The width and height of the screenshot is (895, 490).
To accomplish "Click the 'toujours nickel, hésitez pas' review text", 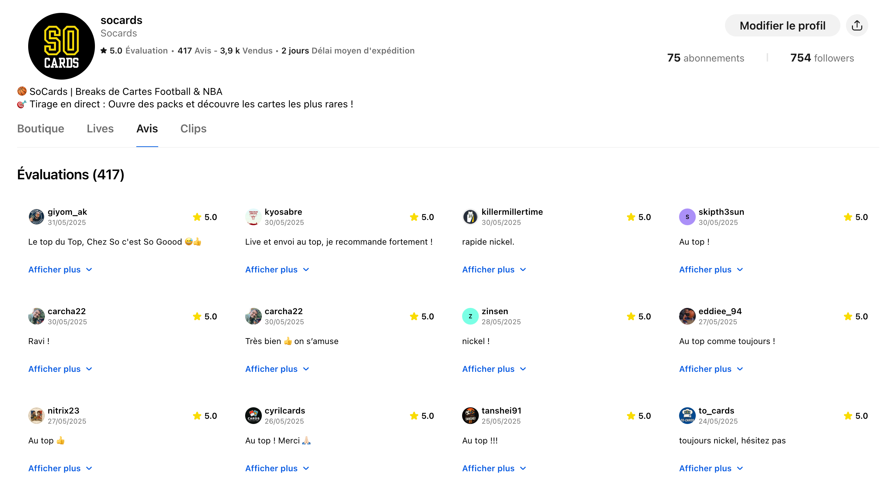I will coord(732,441).
